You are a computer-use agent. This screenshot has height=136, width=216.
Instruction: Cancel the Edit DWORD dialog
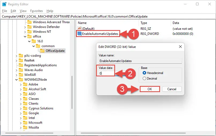pos(172,89)
